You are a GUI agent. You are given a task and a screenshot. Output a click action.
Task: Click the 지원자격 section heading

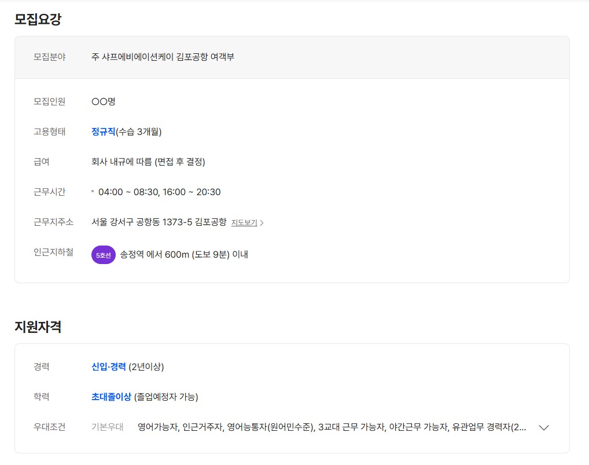[x=38, y=327]
